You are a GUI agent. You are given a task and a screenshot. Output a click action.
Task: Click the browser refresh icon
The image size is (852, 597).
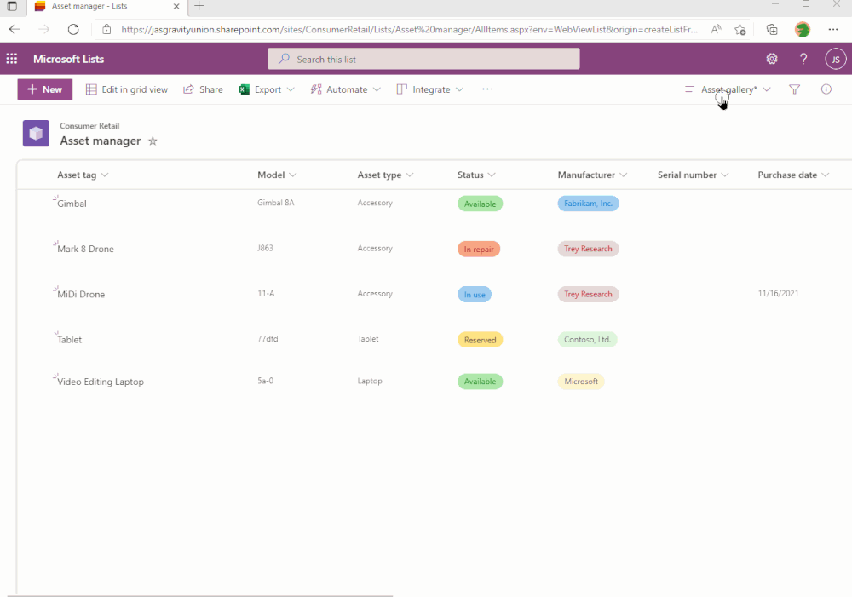pos(73,28)
